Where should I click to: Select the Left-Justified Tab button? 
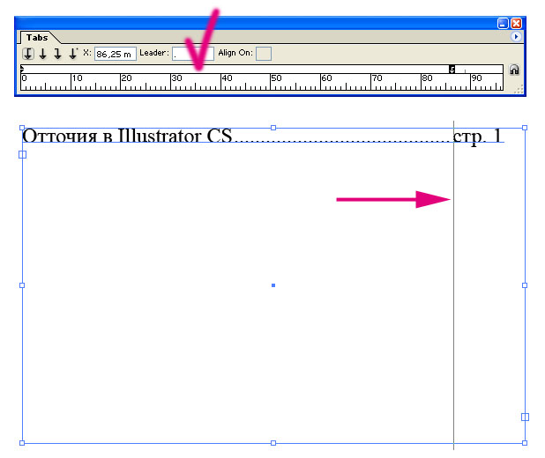pyautogui.click(x=28, y=54)
